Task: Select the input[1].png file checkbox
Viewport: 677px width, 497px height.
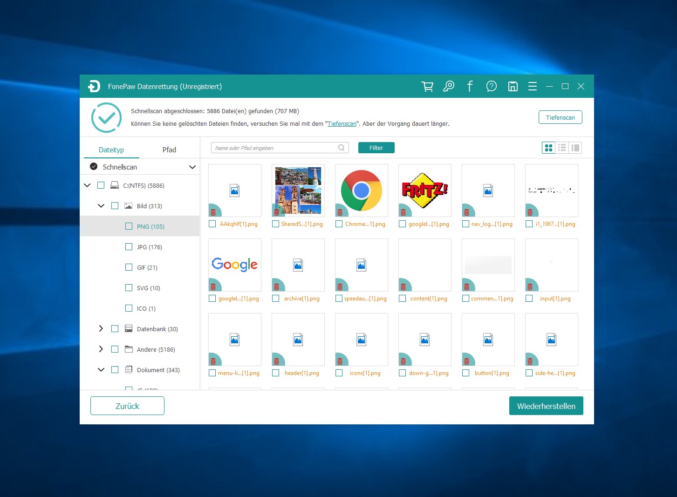Action: pos(529,299)
